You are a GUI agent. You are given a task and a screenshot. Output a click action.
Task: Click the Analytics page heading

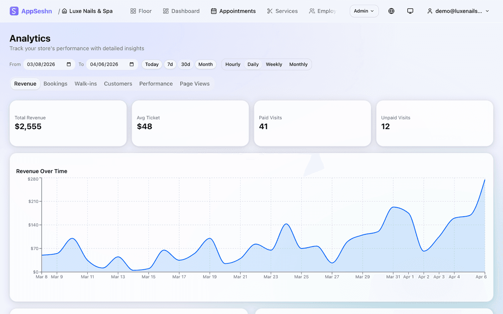[30, 38]
